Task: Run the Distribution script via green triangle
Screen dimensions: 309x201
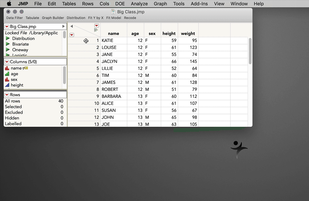Action: (x=8, y=38)
